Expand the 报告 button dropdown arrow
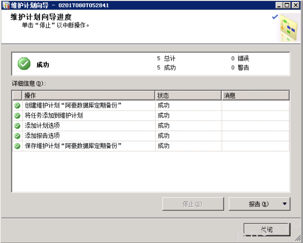 [285, 204]
